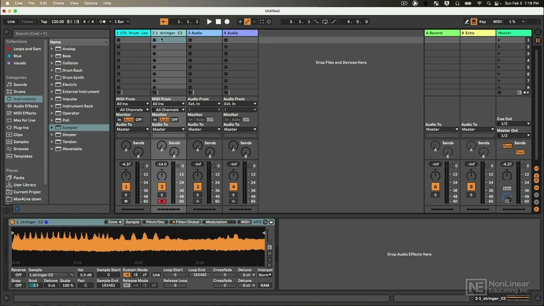The image size is (544, 306).
Task: Adjust track 2 volume pan knob
Action: click(161, 175)
